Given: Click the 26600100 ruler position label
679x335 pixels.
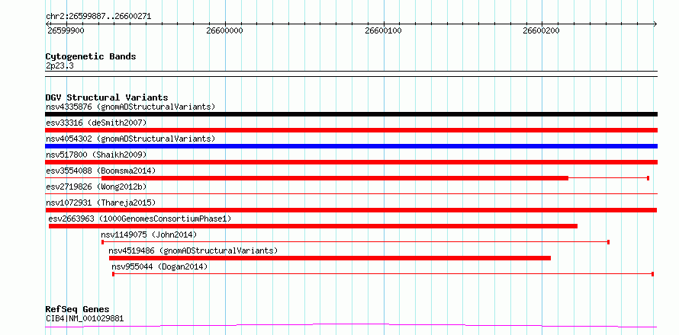Looking at the screenshot, I should click(383, 30).
